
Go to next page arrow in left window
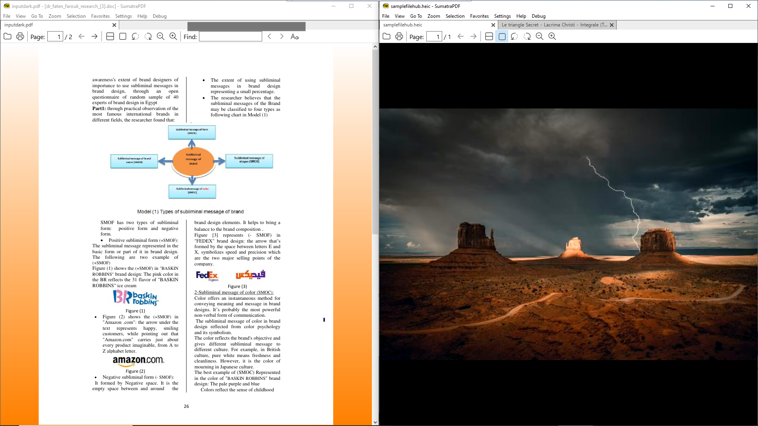click(x=94, y=37)
